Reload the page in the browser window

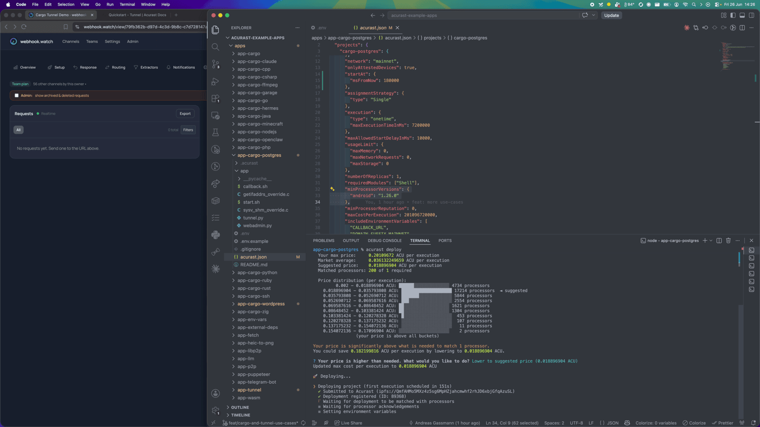pos(24,27)
